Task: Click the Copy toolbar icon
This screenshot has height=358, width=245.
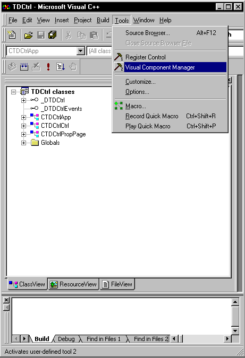Action: 81,35
